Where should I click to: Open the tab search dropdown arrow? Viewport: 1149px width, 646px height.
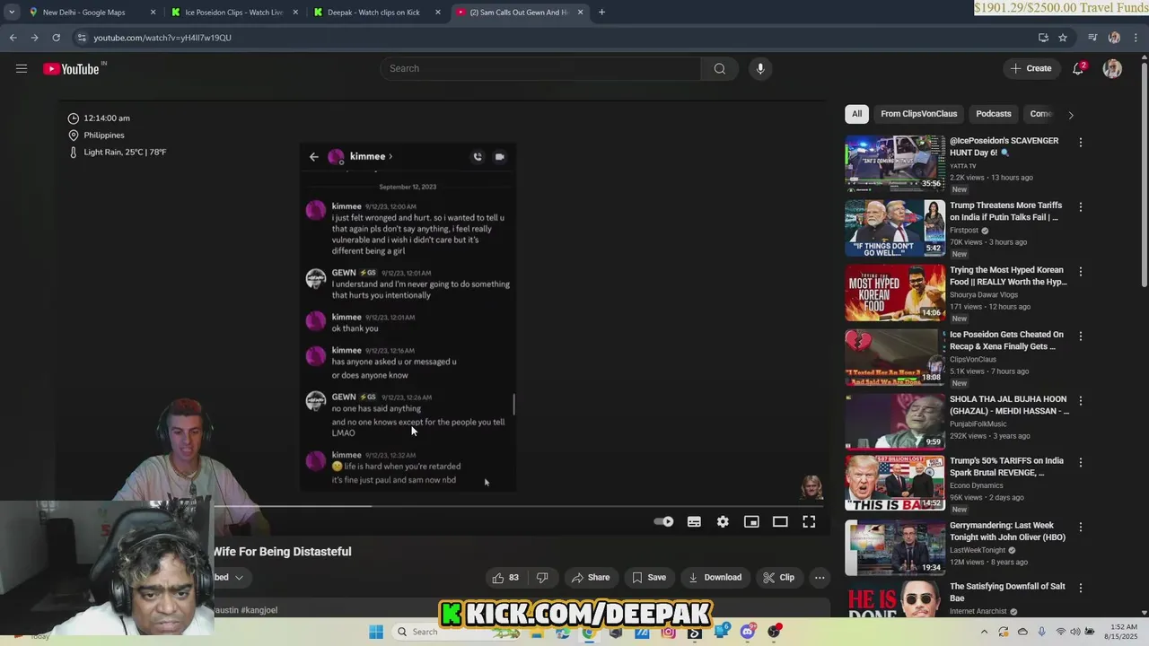(x=11, y=13)
